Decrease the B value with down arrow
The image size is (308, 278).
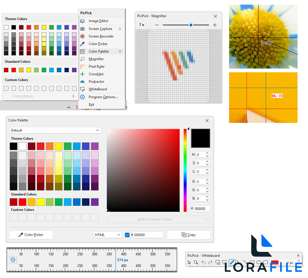(207, 200)
